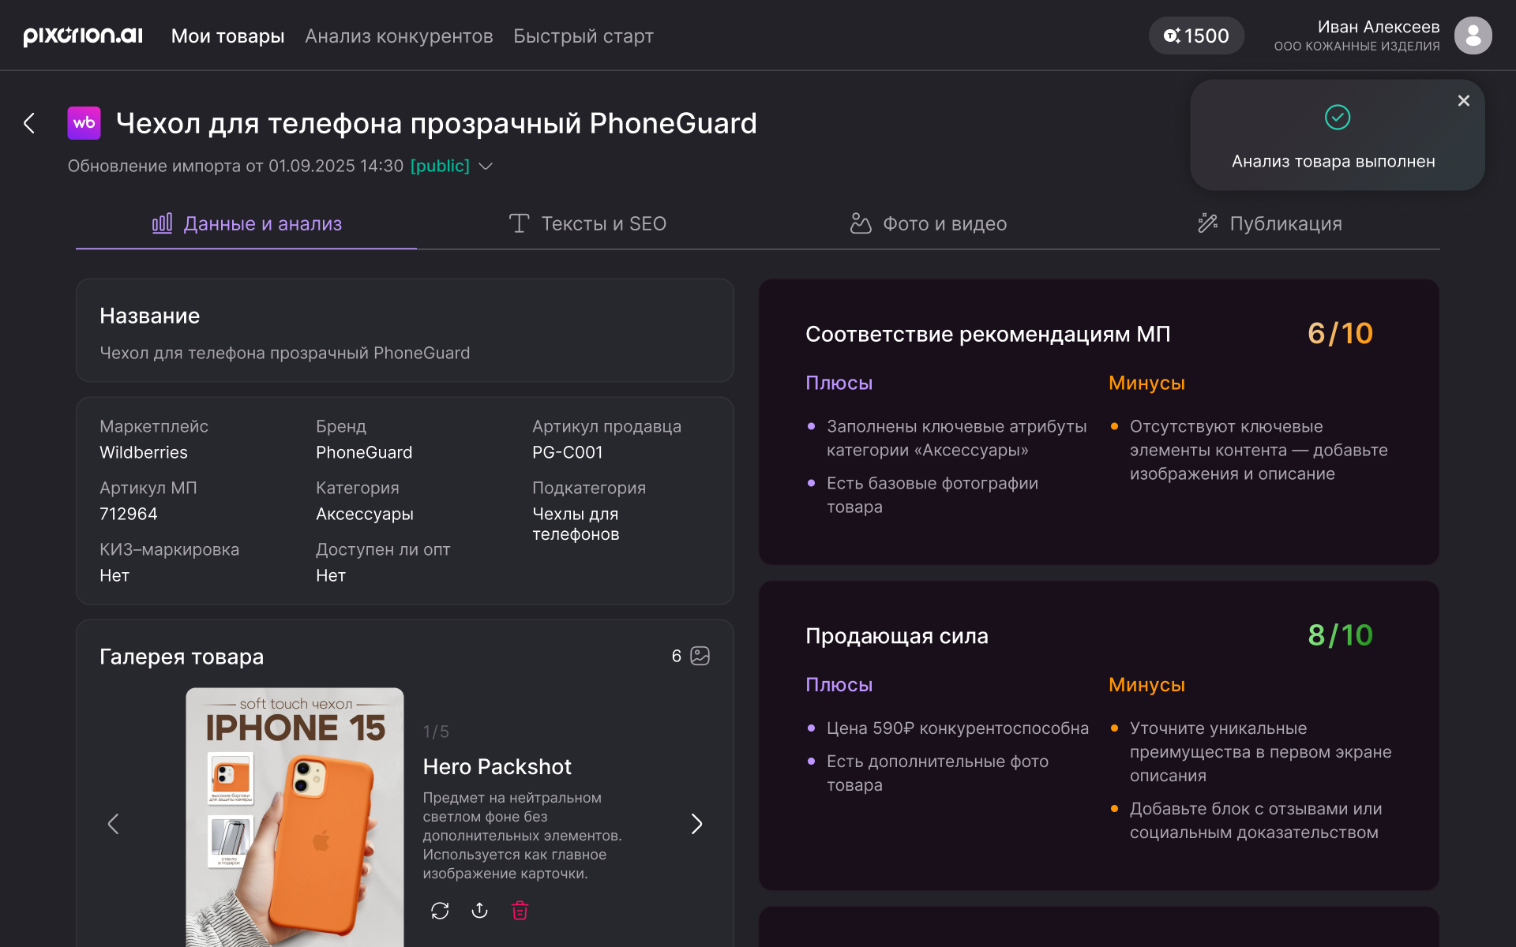Click the back arrow beside product title
This screenshot has height=947, width=1516.
coord(30,123)
